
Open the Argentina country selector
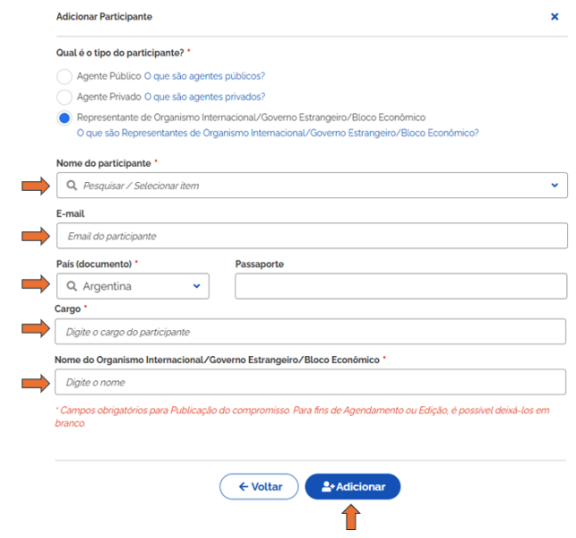133,286
